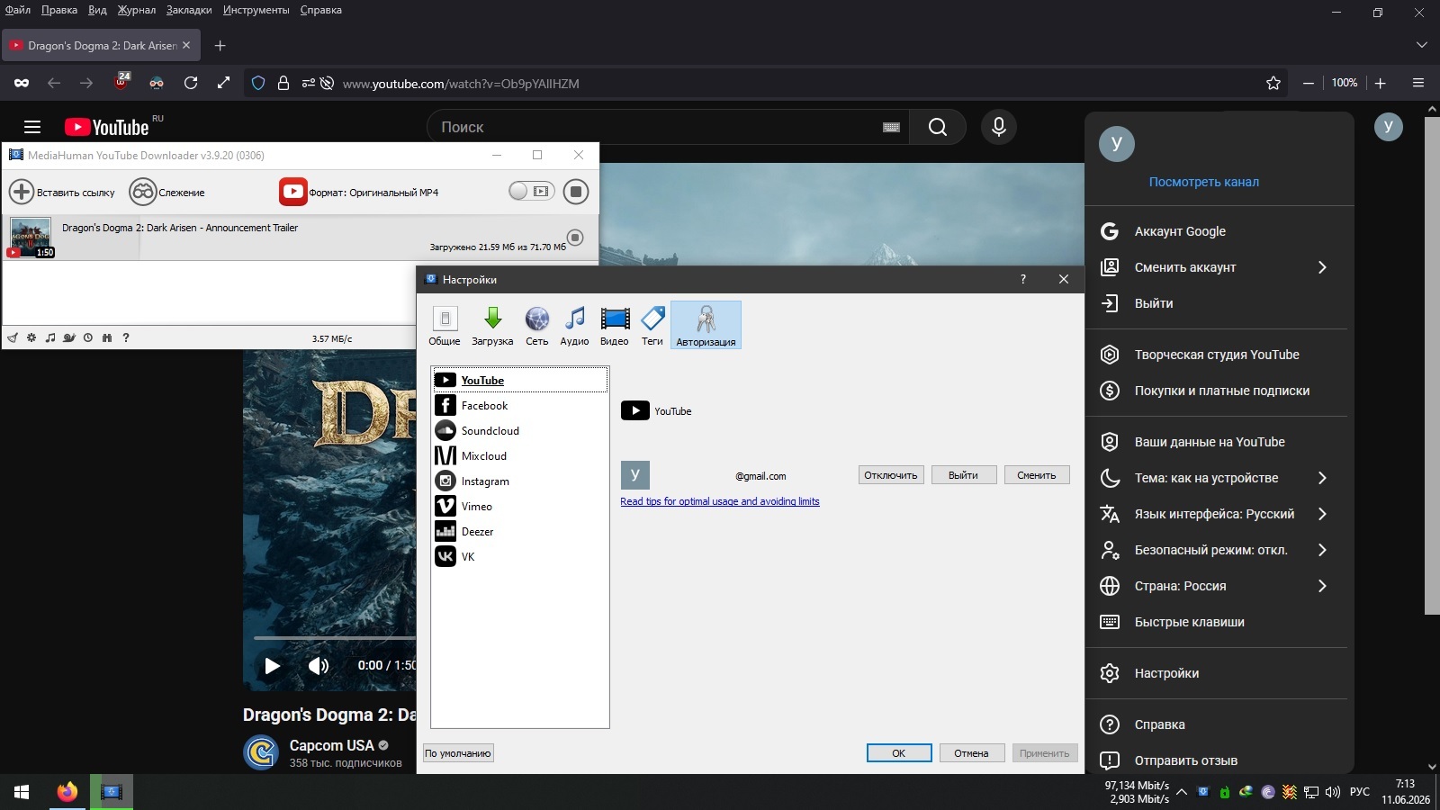Play the YouTube video
This screenshot has width=1440, height=810.
pos(272,665)
